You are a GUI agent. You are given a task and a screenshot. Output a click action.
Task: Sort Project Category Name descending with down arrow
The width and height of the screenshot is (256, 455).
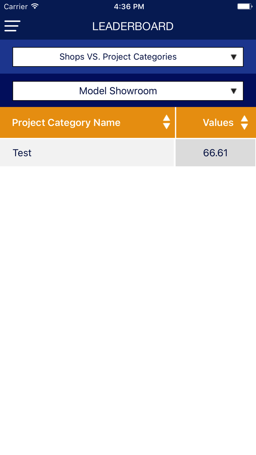166,126
